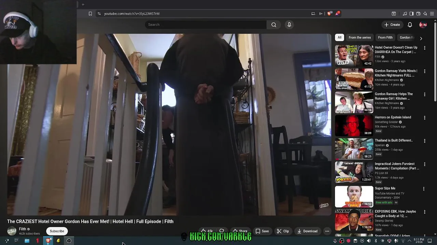
Task: Open options for Thailand is Built Different
Action: point(424,141)
